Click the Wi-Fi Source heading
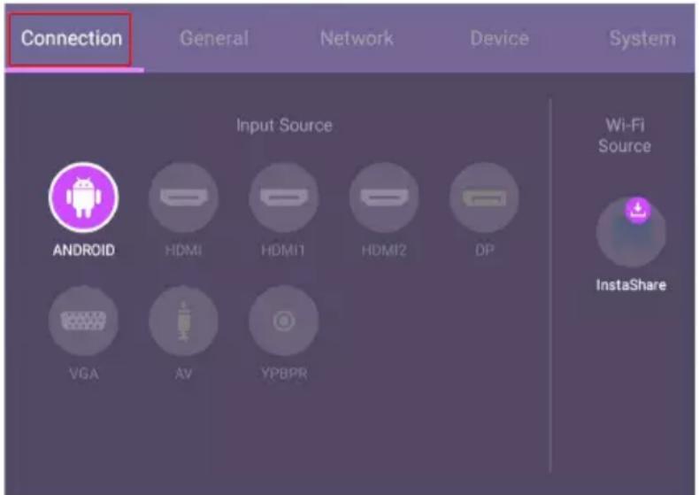 coord(625,135)
